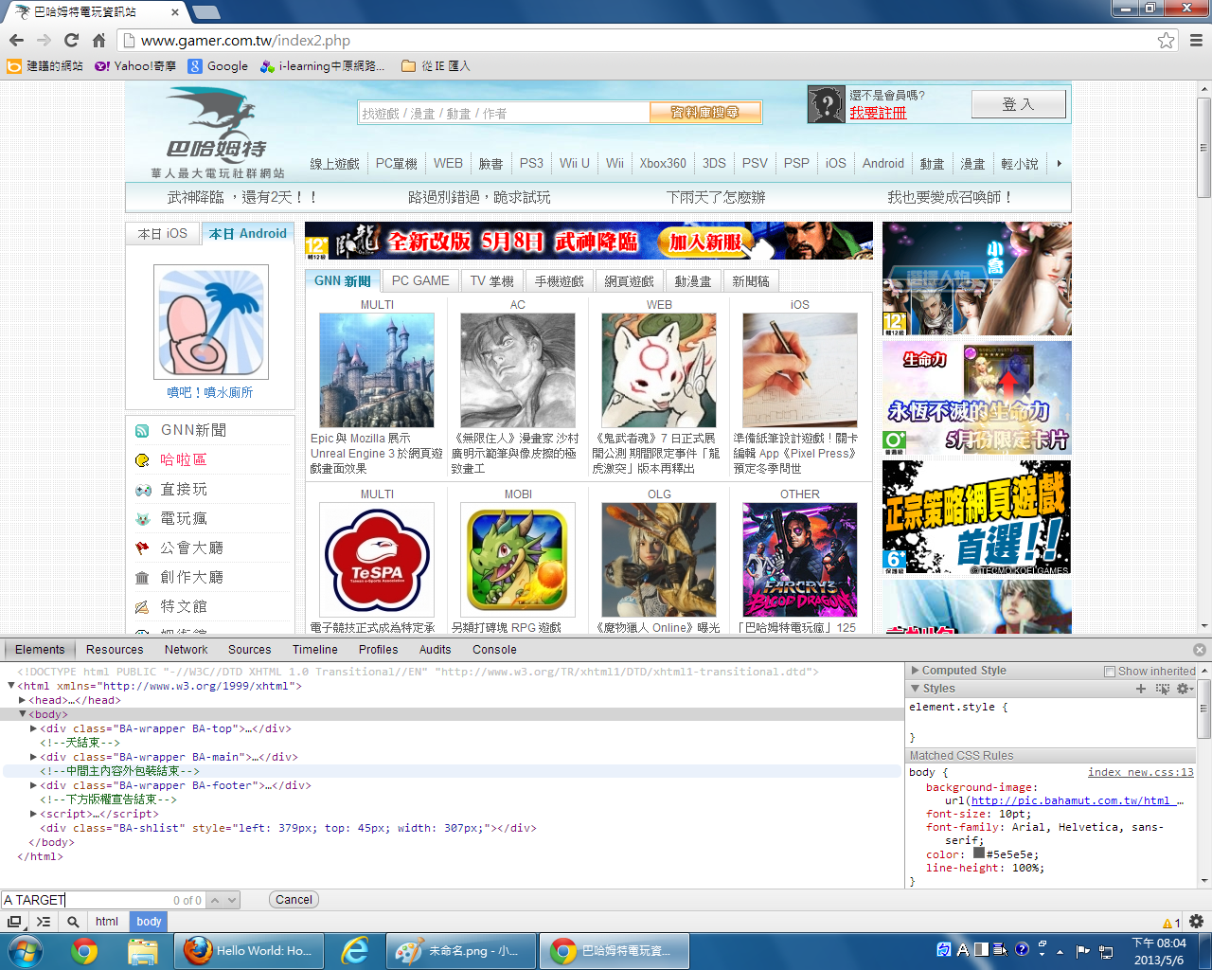Open the Styles gear dropdown menu
This screenshot has width=1212, height=970.
point(1185,689)
